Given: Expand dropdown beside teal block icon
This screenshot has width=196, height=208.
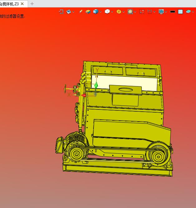Looking at the screenshot, I should [x=193, y=12].
